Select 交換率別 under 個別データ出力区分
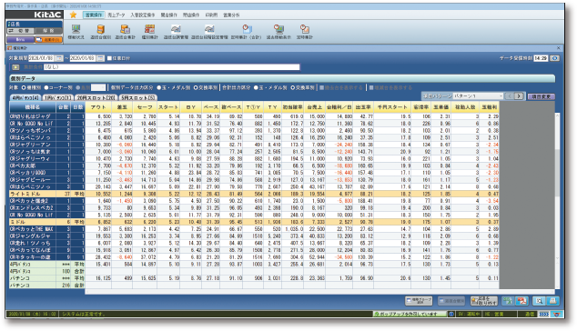This screenshot has width=577, height=331. (x=196, y=87)
